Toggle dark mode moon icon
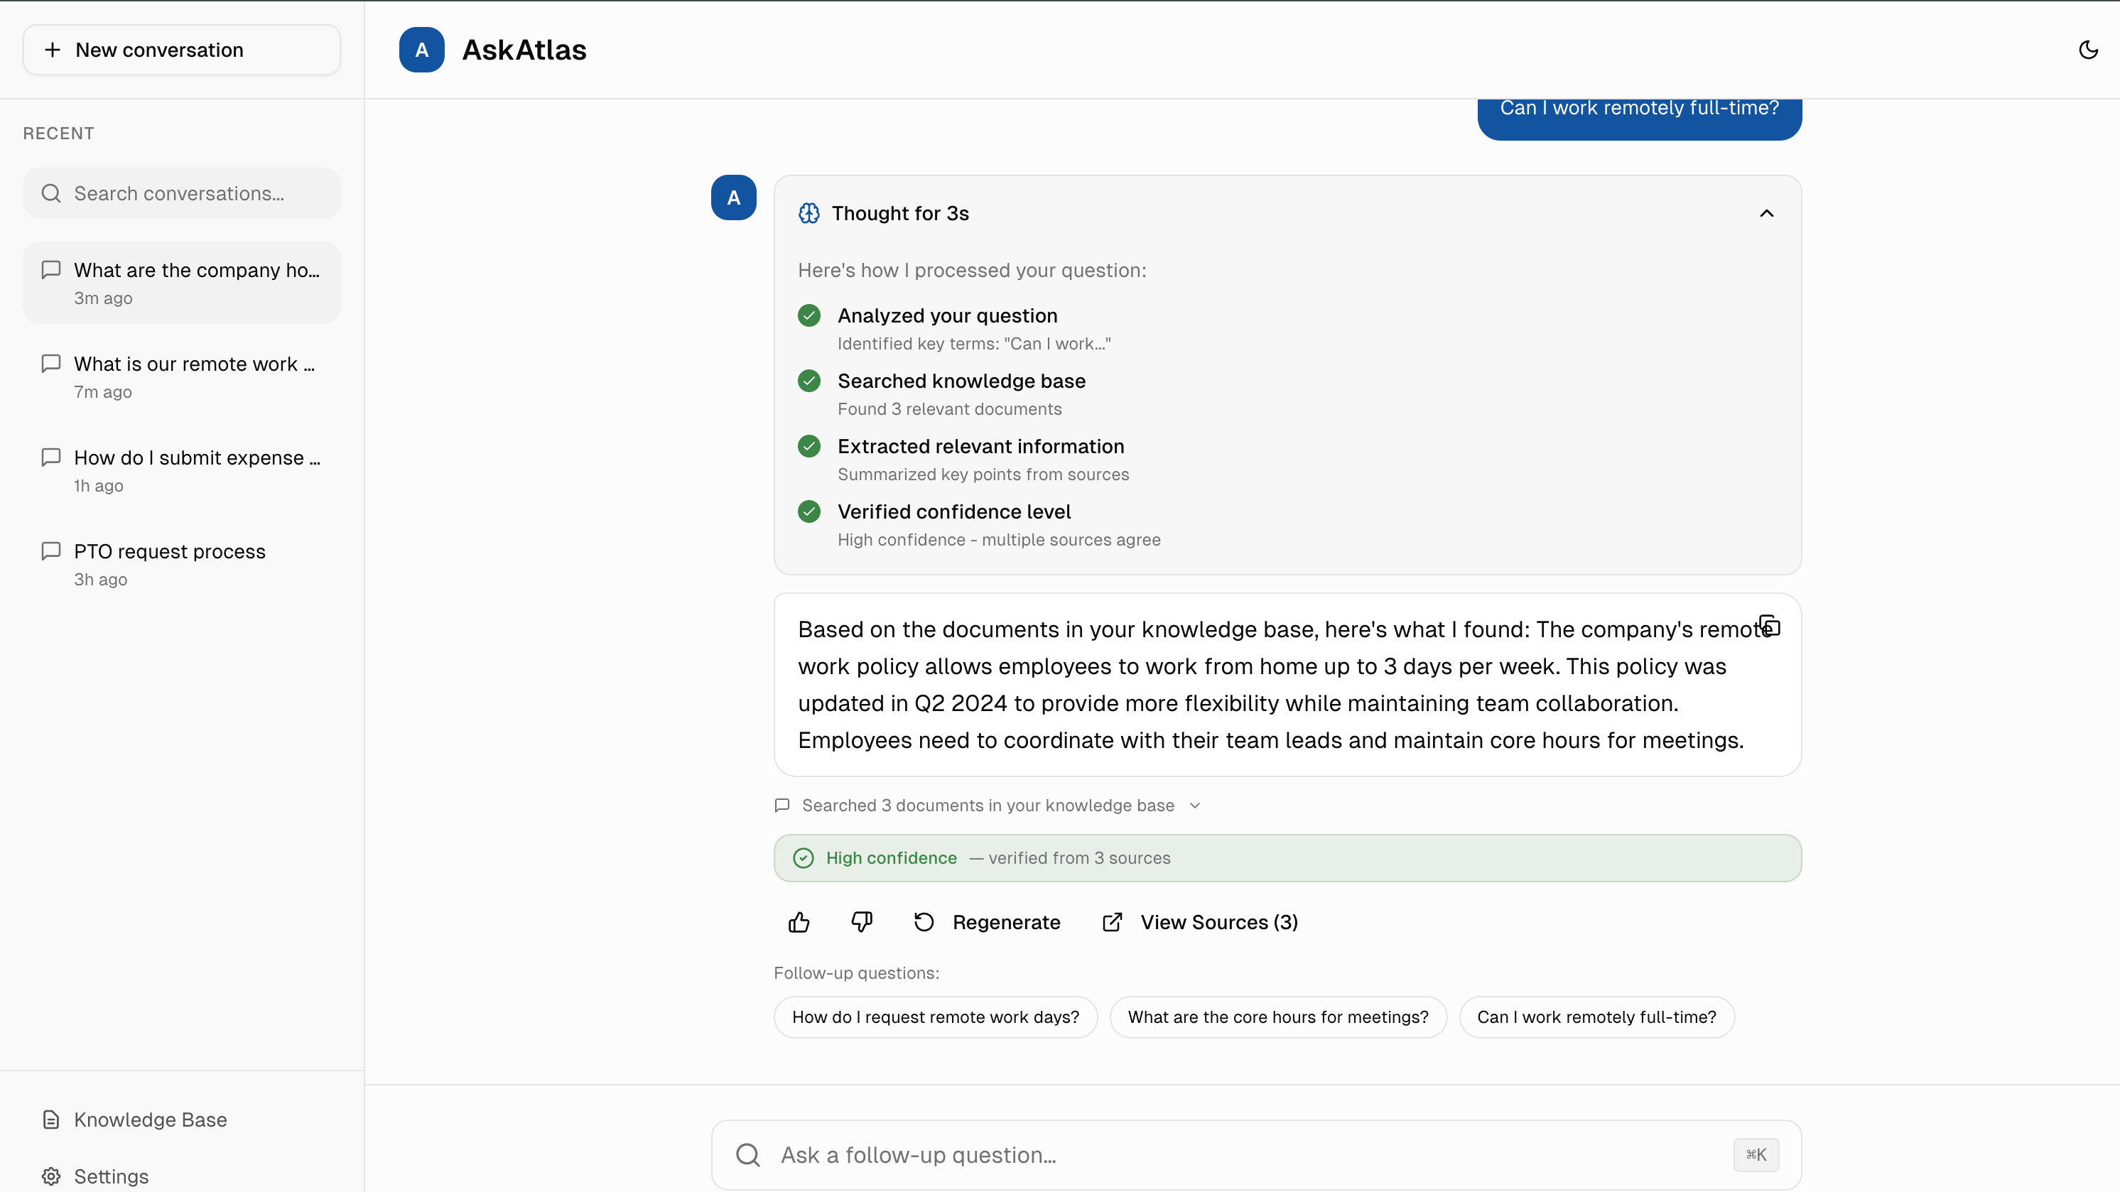Viewport: 2120px width, 1192px height. [x=2088, y=49]
